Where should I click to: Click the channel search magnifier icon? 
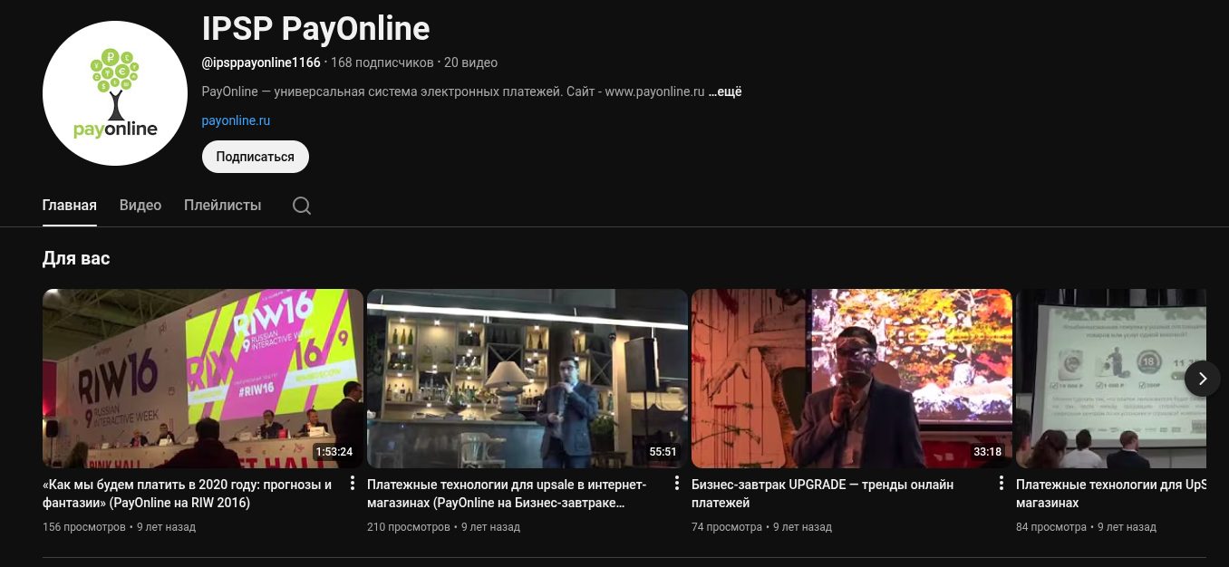pyautogui.click(x=302, y=206)
